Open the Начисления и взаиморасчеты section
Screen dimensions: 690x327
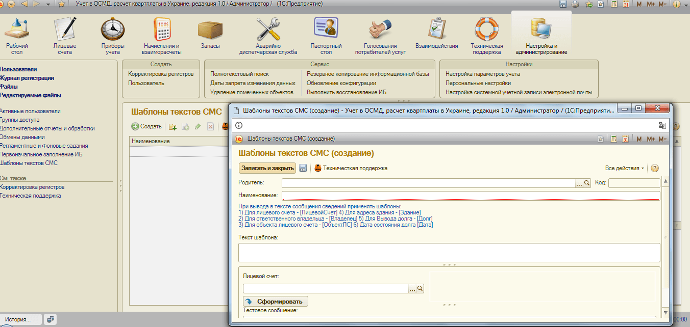pos(162,35)
